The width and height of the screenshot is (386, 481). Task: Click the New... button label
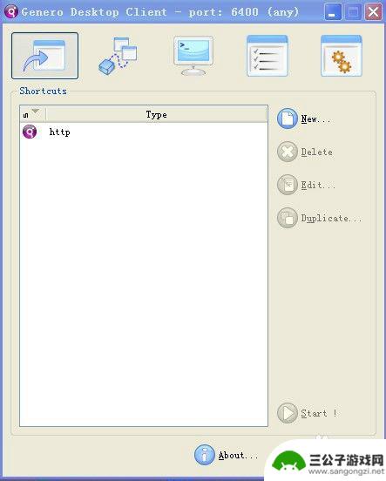pyautogui.click(x=315, y=119)
